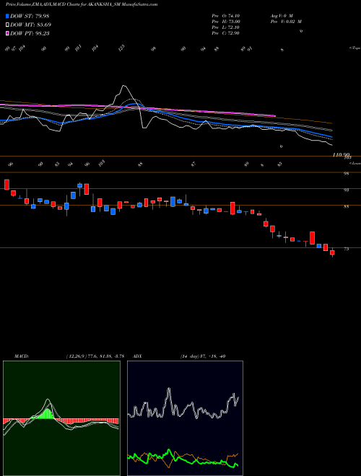Open the green MACD histogram chart panel
Screen dimensions: 361x476
(61, 418)
